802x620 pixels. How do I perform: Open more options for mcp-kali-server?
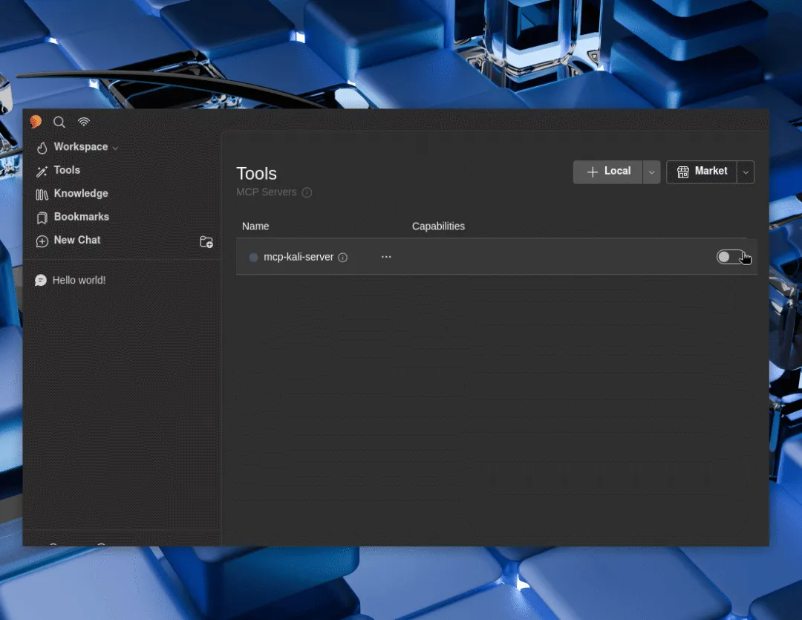[x=386, y=257]
